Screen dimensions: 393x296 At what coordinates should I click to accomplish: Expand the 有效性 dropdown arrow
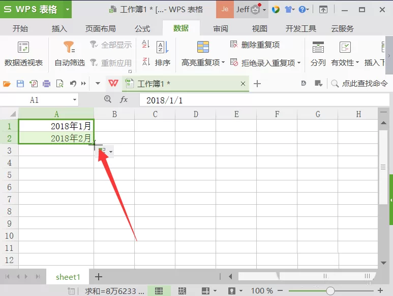[x=357, y=62]
